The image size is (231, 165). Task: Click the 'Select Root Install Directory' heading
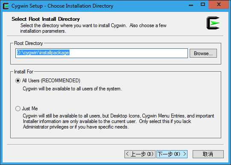(x=46, y=19)
